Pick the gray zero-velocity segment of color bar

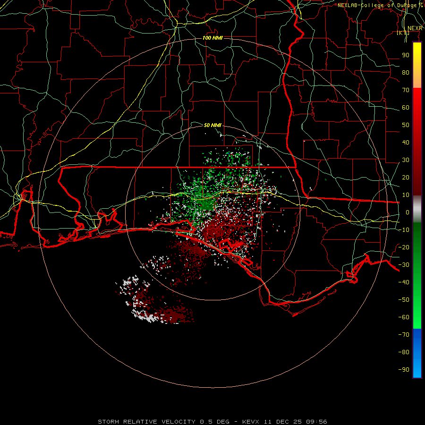[417, 209]
